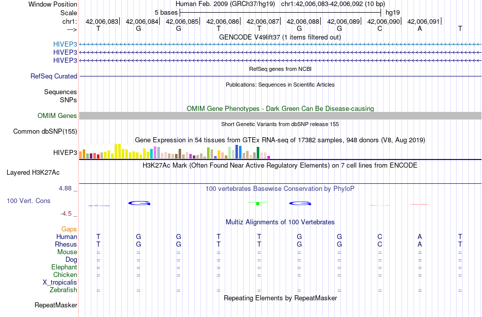482x317 pixels.
Task: Click the OMIM Genes track label
Action: 57,115
